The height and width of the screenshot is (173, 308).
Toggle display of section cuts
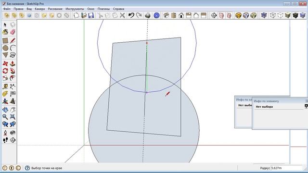pyautogui.click(x=229, y=15)
